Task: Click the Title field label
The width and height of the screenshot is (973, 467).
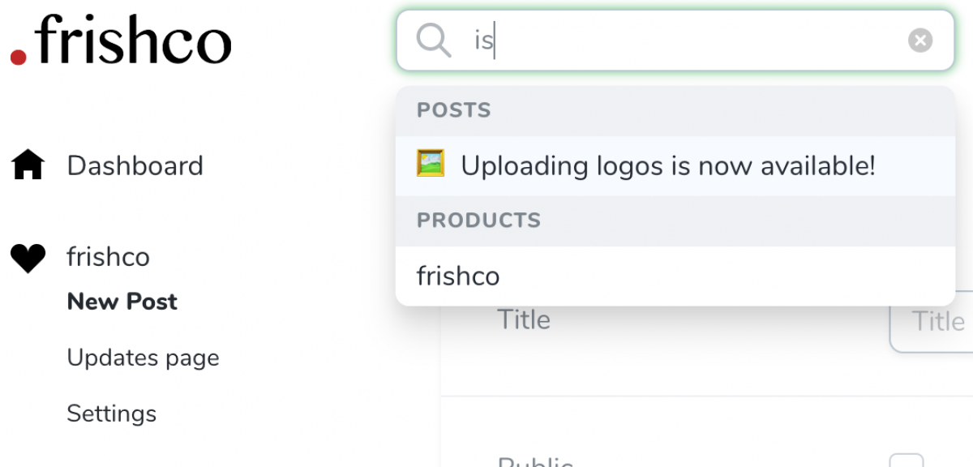Action: [x=524, y=319]
